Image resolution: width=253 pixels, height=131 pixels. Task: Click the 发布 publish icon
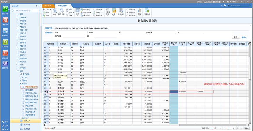[x=44, y=15]
